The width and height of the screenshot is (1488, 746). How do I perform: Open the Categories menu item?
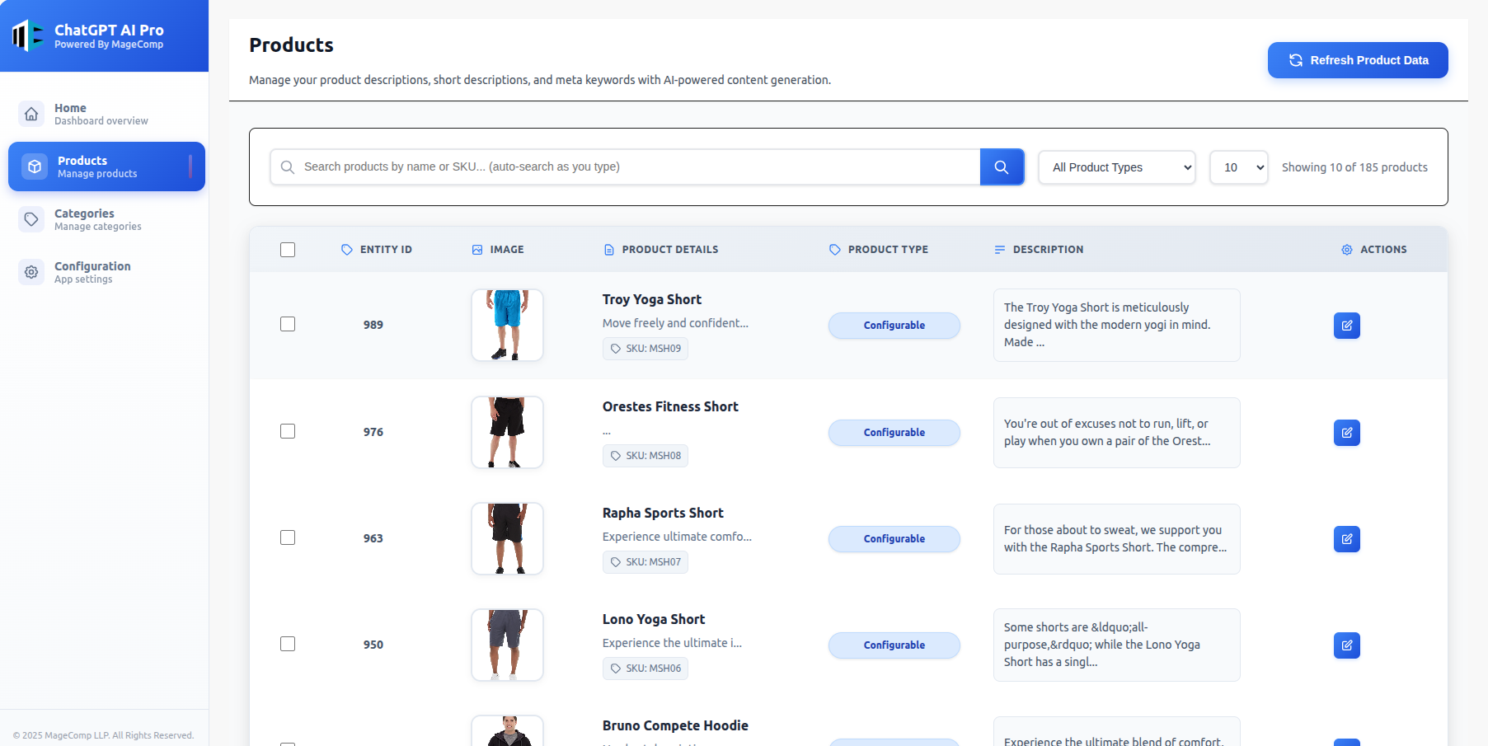pos(97,219)
